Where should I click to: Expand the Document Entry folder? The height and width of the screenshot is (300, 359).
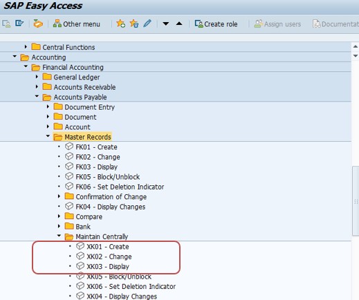(x=48, y=106)
